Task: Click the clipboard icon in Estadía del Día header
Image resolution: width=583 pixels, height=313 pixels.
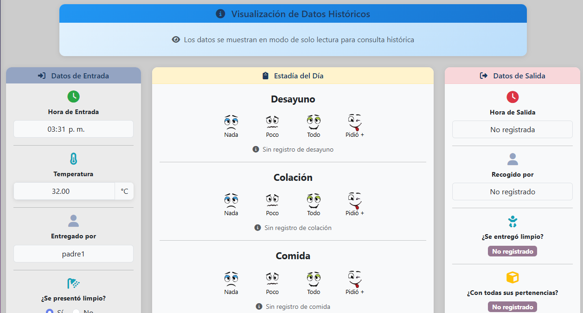Action: [x=266, y=75]
